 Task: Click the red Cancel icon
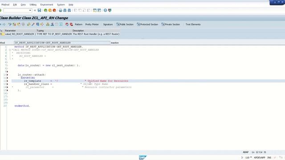(54, 10)
